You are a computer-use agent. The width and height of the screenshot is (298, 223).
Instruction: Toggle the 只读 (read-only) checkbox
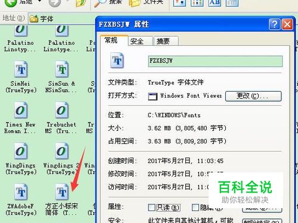[151, 208]
